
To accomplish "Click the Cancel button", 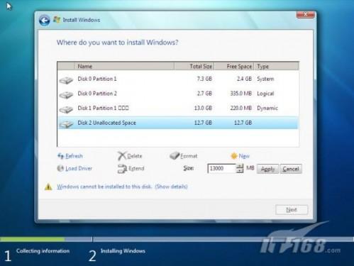I will [x=291, y=169].
